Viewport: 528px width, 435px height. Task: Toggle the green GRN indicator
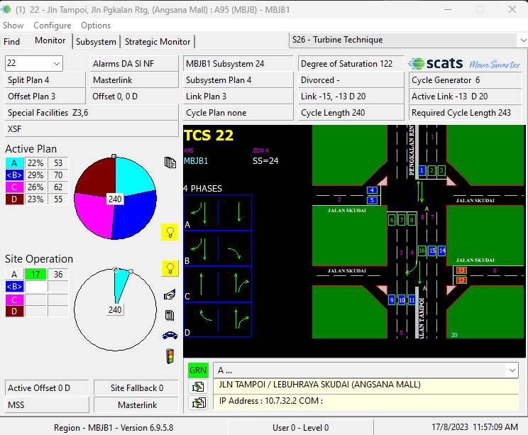[198, 370]
